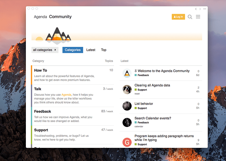Switch to the Top tab
The image size is (226, 161).
click(x=104, y=50)
